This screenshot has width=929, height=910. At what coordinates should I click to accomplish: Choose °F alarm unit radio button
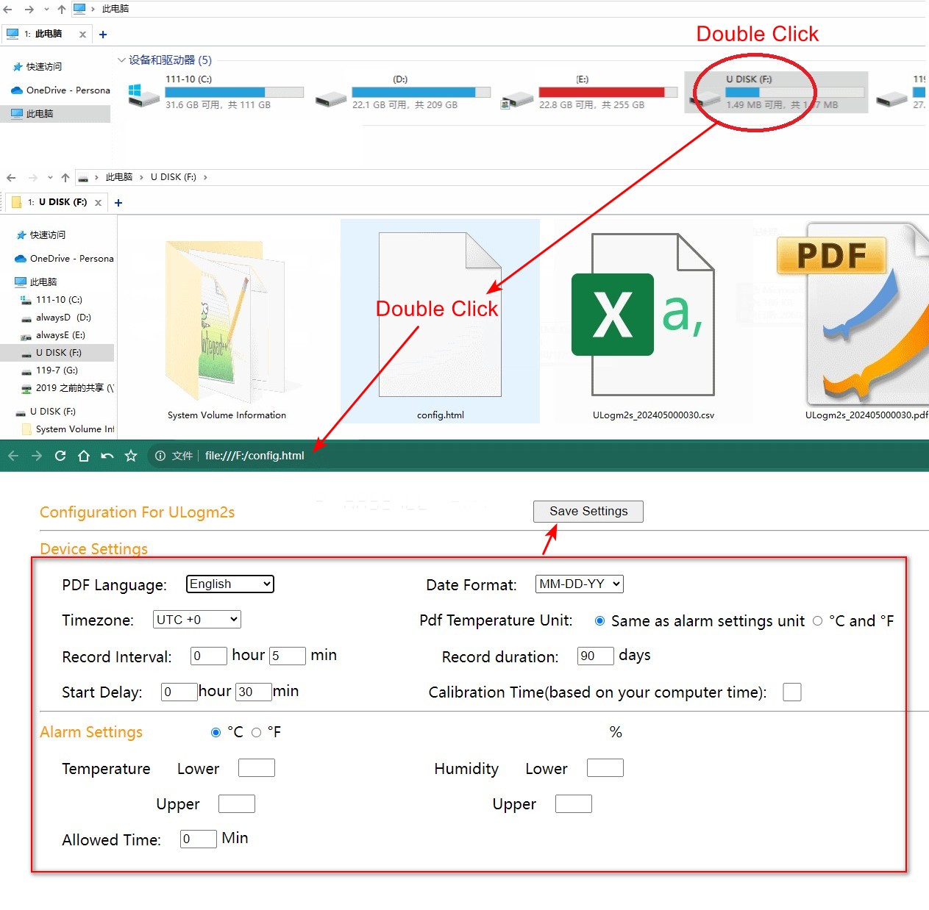[x=256, y=732]
